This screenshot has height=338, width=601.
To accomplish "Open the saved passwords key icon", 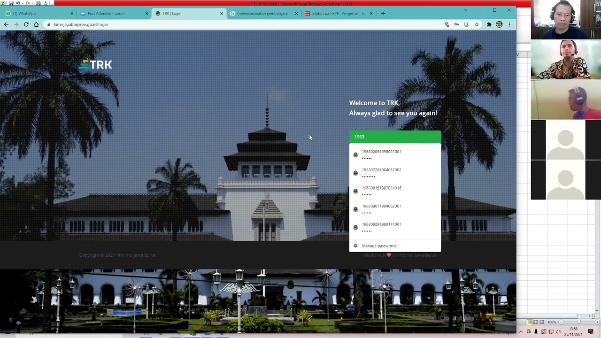I will coord(456,24).
